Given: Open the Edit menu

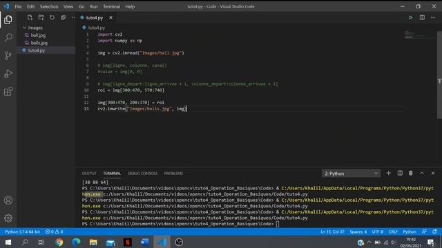Looking at the screenshot, I should click(x=30, y=6).
